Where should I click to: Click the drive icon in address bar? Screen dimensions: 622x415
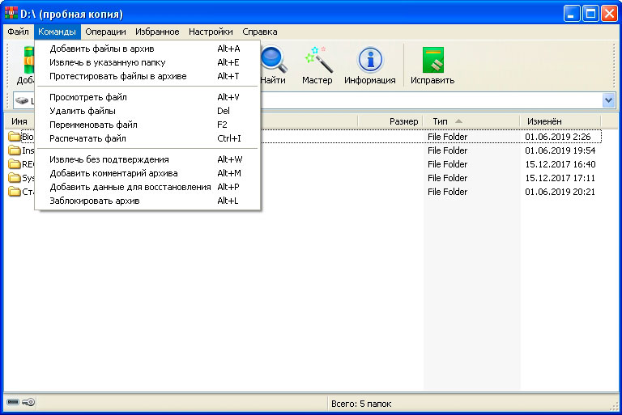21,100
